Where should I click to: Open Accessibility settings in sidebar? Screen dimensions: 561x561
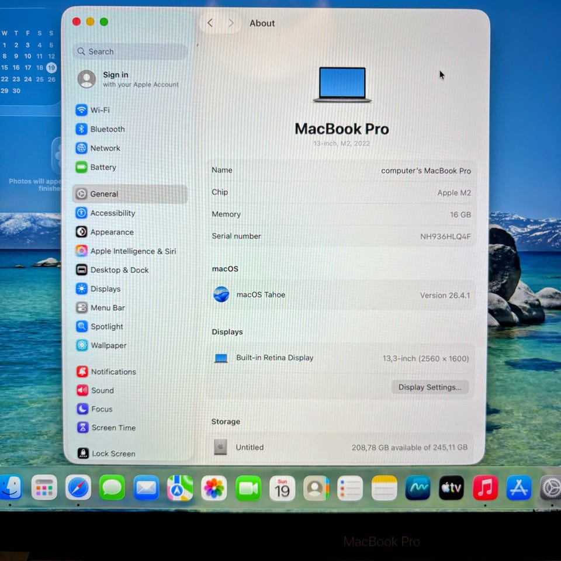[x=130, y=213]
